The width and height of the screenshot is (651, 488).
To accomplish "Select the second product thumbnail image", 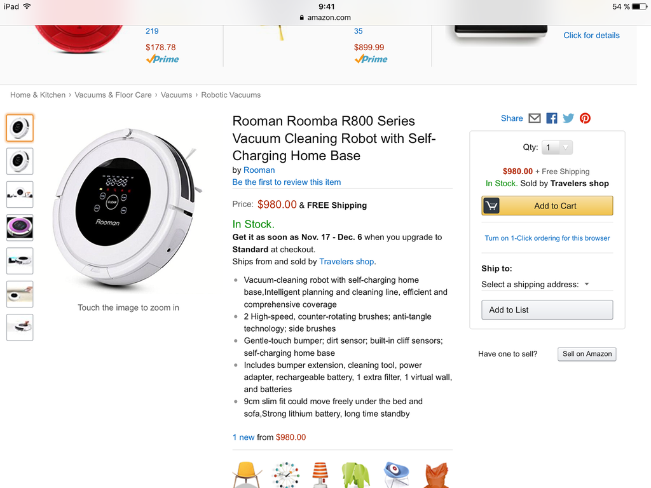I will 20,161.
